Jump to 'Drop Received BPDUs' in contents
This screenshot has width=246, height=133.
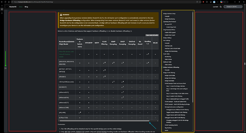(x=169, y=30)
